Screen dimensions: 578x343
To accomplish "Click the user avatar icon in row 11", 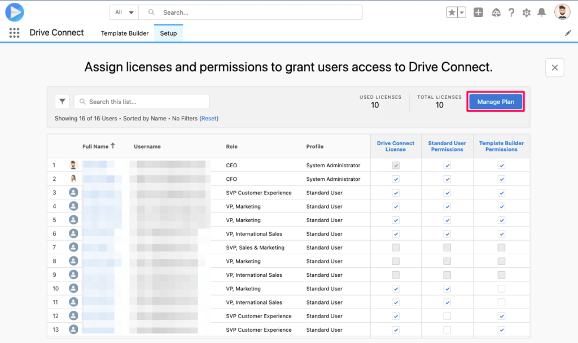I will [73, 302].
